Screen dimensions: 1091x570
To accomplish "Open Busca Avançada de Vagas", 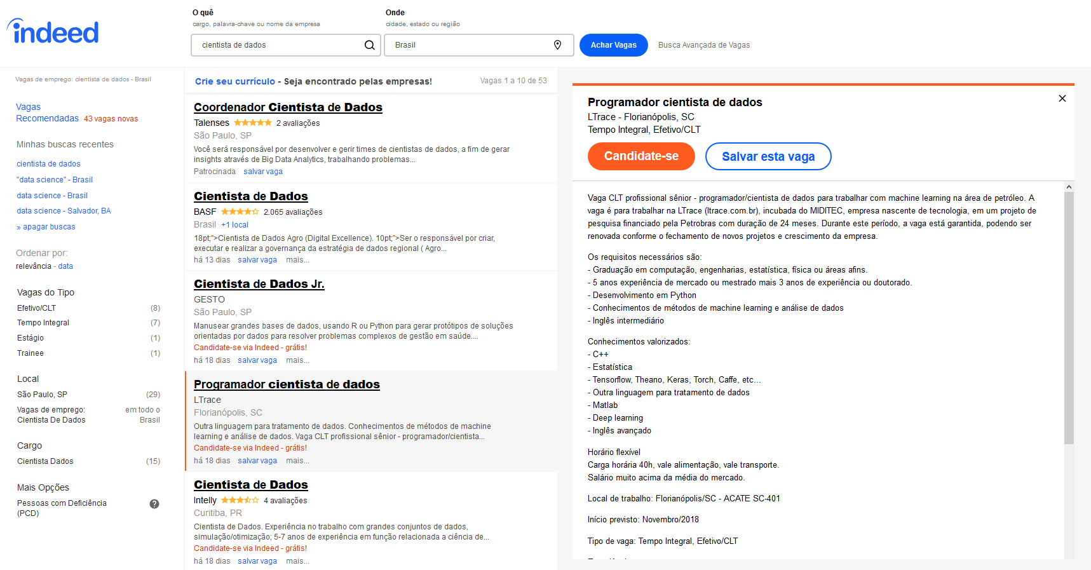I will pos(704,45).
